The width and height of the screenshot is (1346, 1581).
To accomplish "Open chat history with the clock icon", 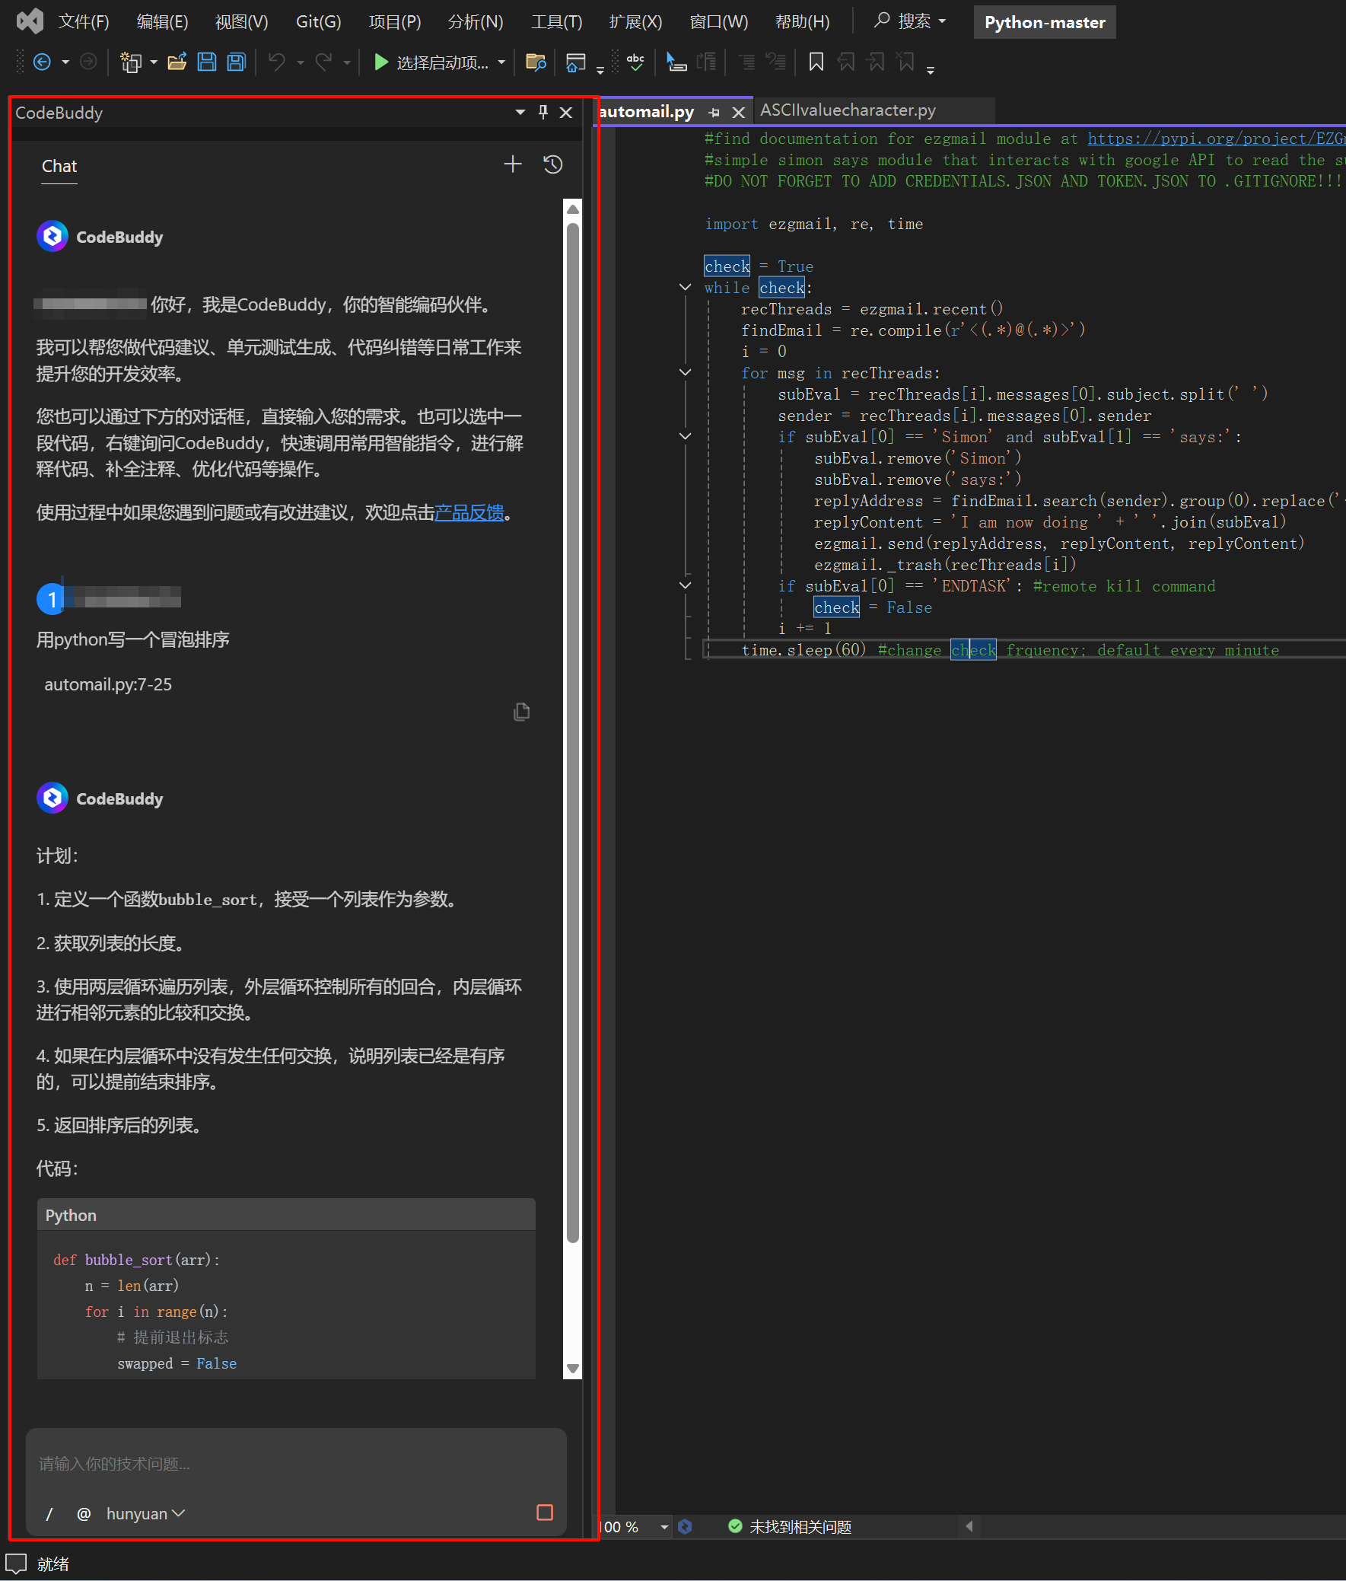I will pos(553,164).
